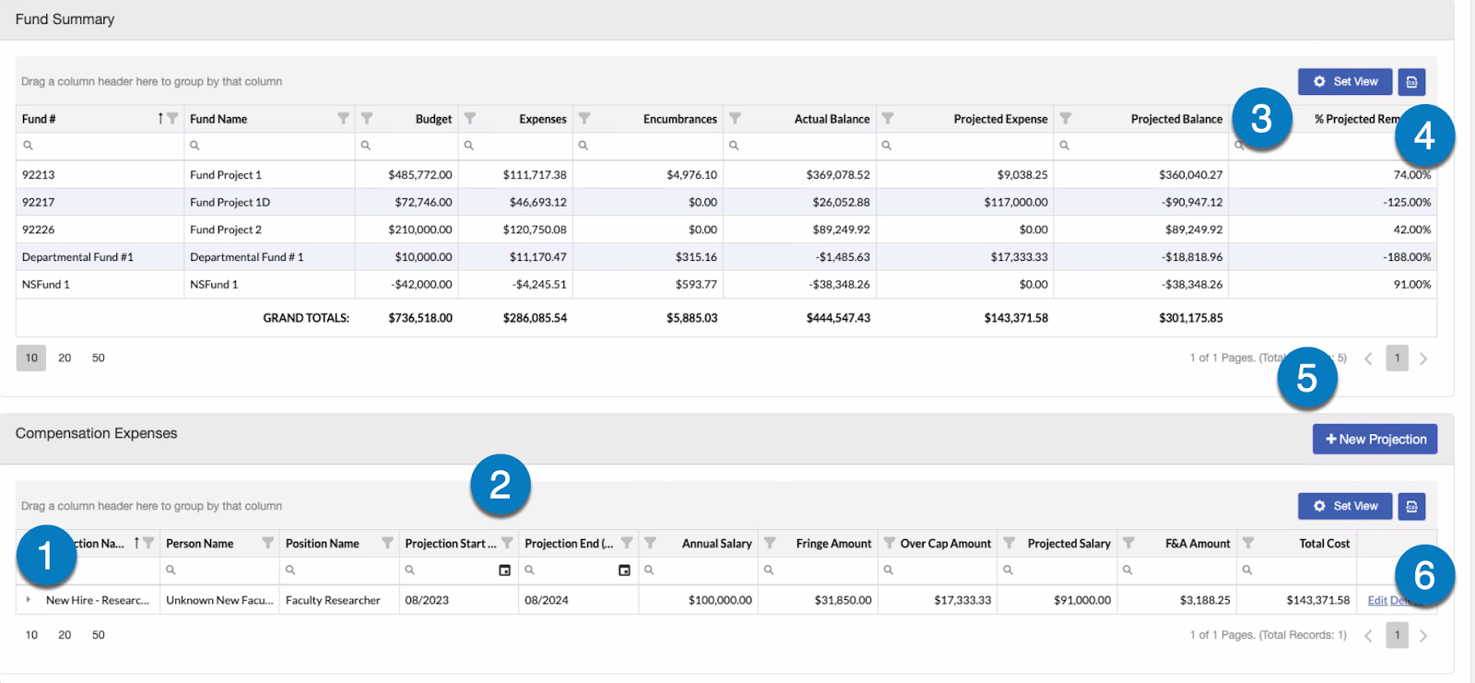Click the Total Cost filter funnel icon

(x=1248, y=544)
